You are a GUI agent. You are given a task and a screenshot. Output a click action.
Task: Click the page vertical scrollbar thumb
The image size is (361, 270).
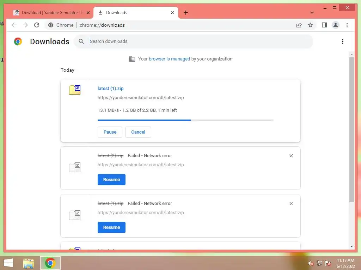click(351, 130)
